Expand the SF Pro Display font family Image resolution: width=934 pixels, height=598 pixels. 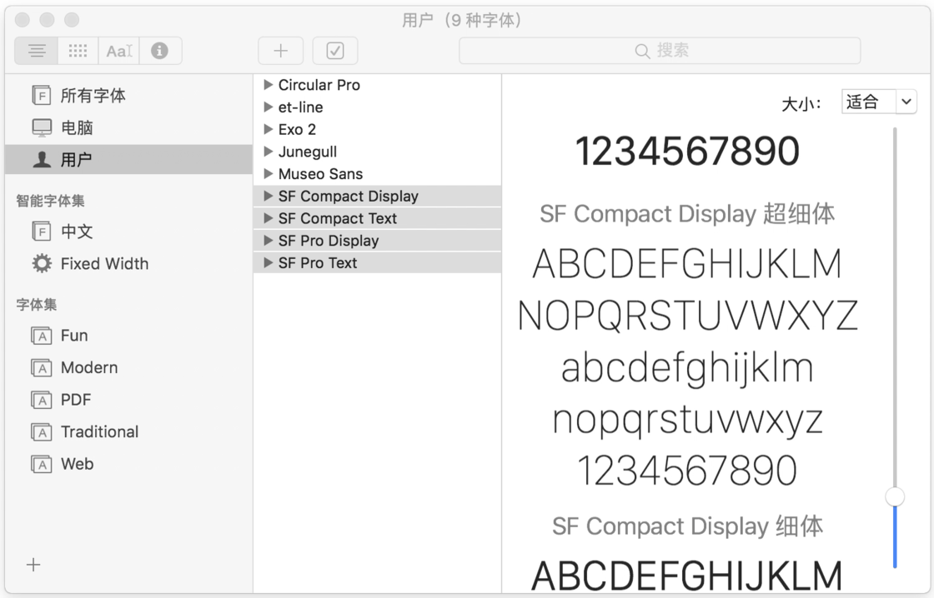(268, 241)
